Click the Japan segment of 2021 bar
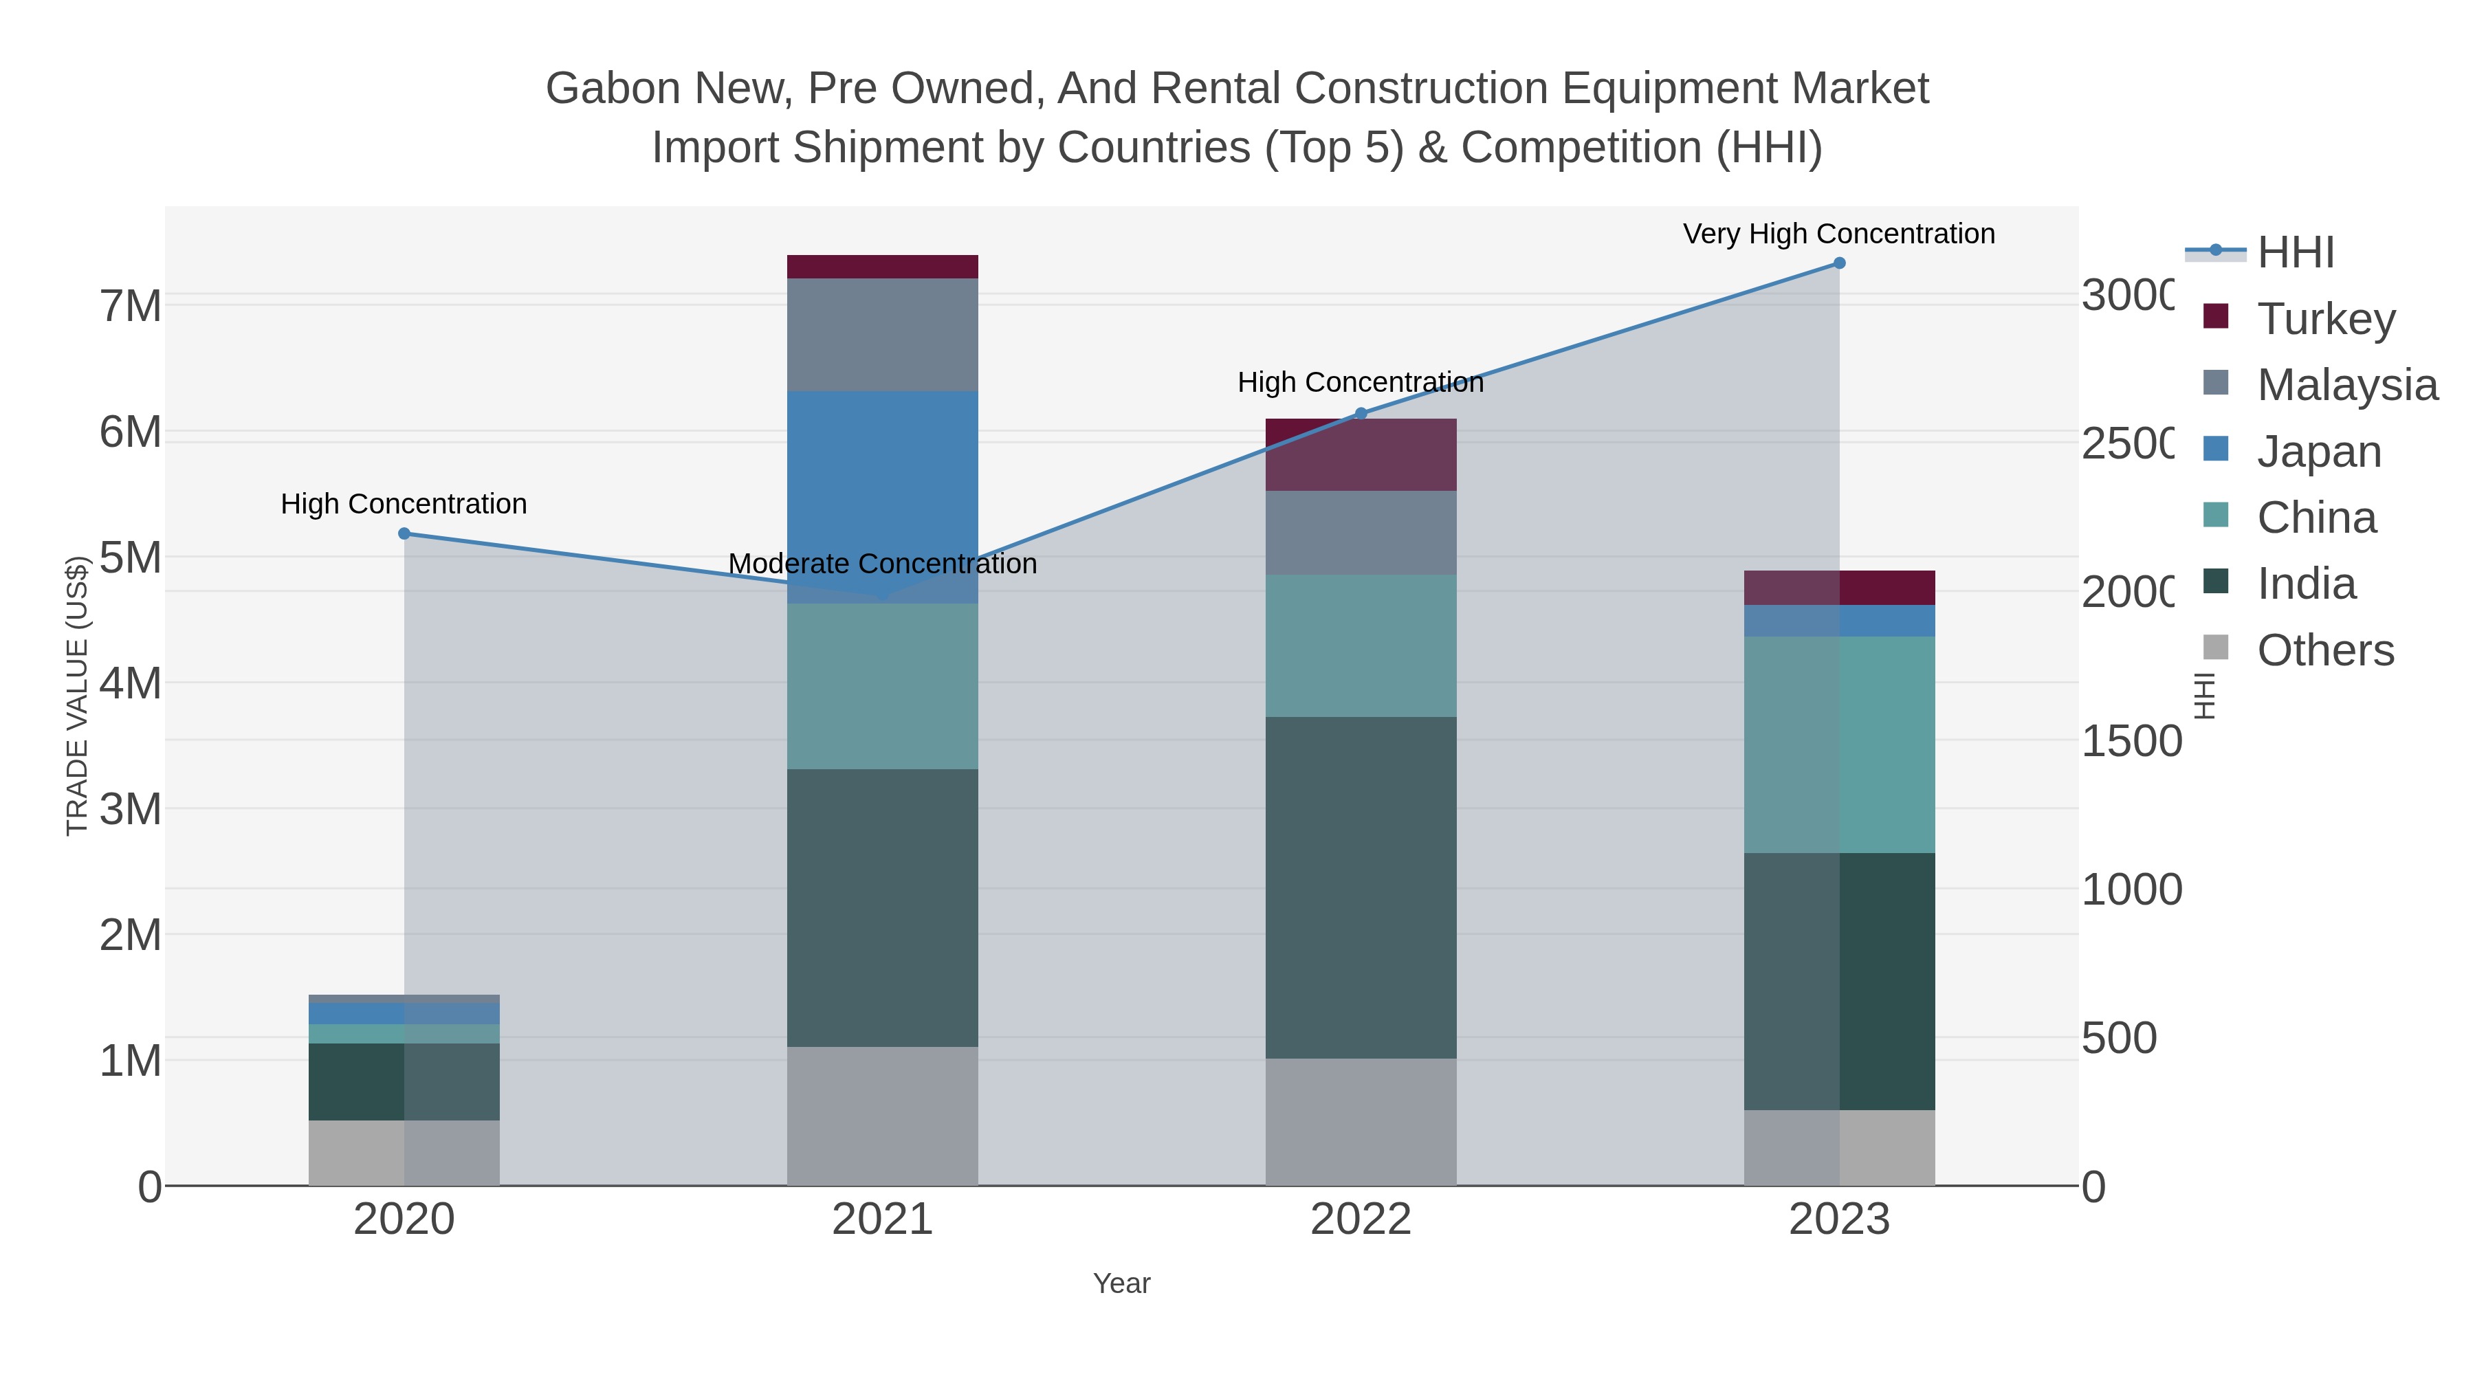 882,498
